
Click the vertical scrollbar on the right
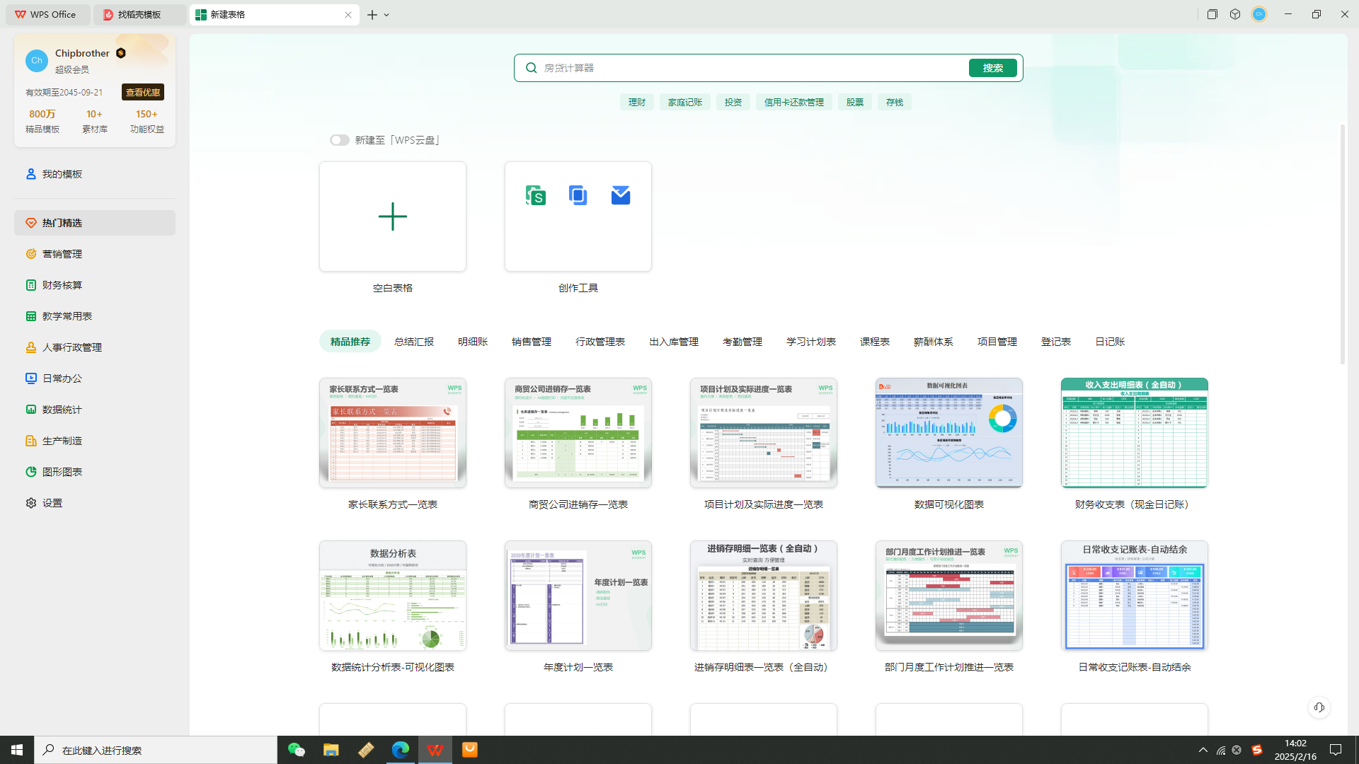[x=1342, y=244]
